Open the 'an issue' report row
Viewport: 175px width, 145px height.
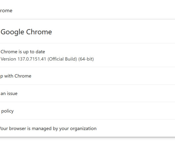click(x=87, y=93)
